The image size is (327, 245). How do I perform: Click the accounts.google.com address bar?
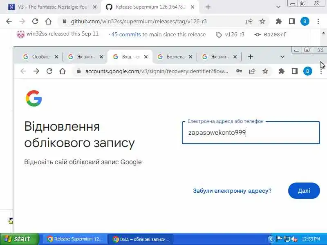[157, 71]
